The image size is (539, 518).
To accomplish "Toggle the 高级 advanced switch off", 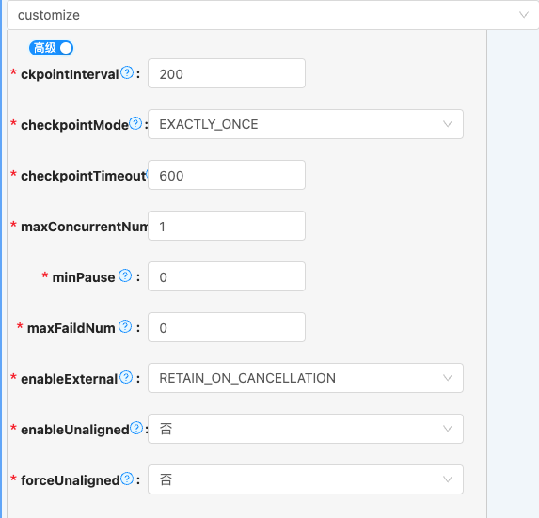I will pyautogui.click(x=51, y=48).
